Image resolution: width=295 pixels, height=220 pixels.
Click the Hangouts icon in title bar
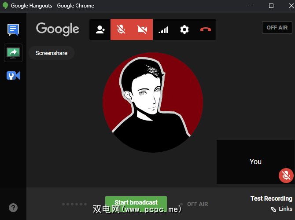pyautogui.click(x=5, y=6)
